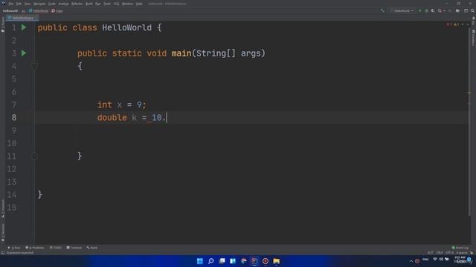Click the CRLF line separator in the status bar
Screen dimensions: 476x267
coord(440,252)
